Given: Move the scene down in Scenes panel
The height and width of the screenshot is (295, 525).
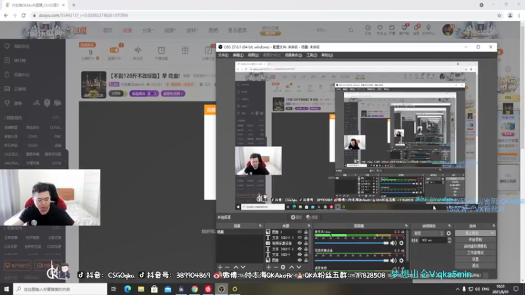Looking at the screenshot, I should pos(243,267).
